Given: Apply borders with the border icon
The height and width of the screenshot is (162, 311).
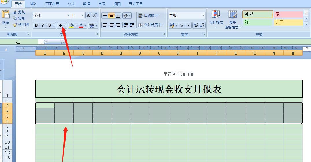Looking at the screenshot, I should tap(60, 25).
